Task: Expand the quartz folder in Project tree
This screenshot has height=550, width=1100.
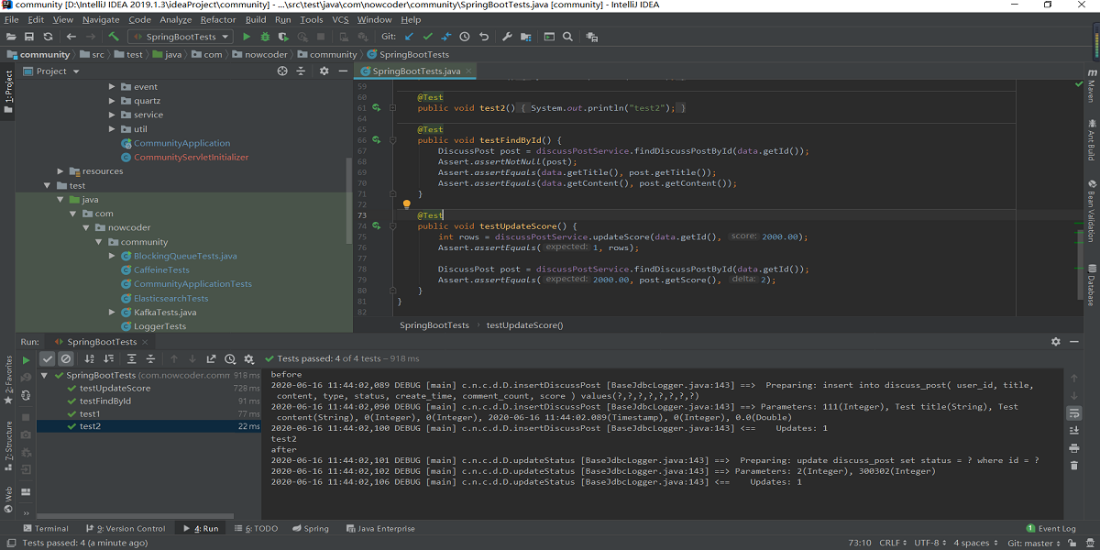Action: (112, 101)
